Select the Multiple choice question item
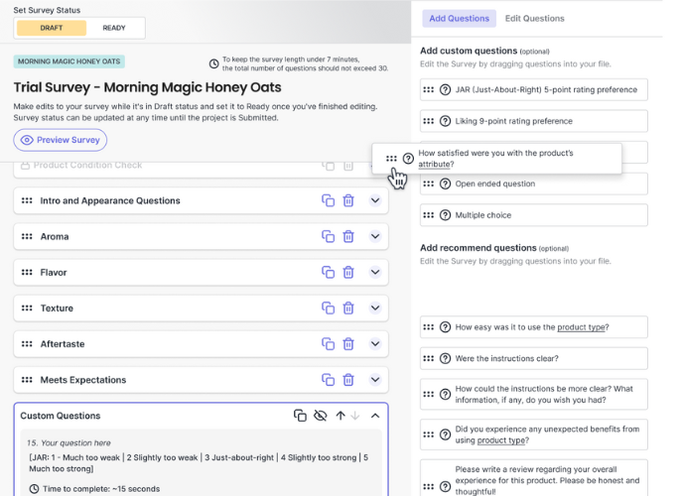 coord(534,215)
